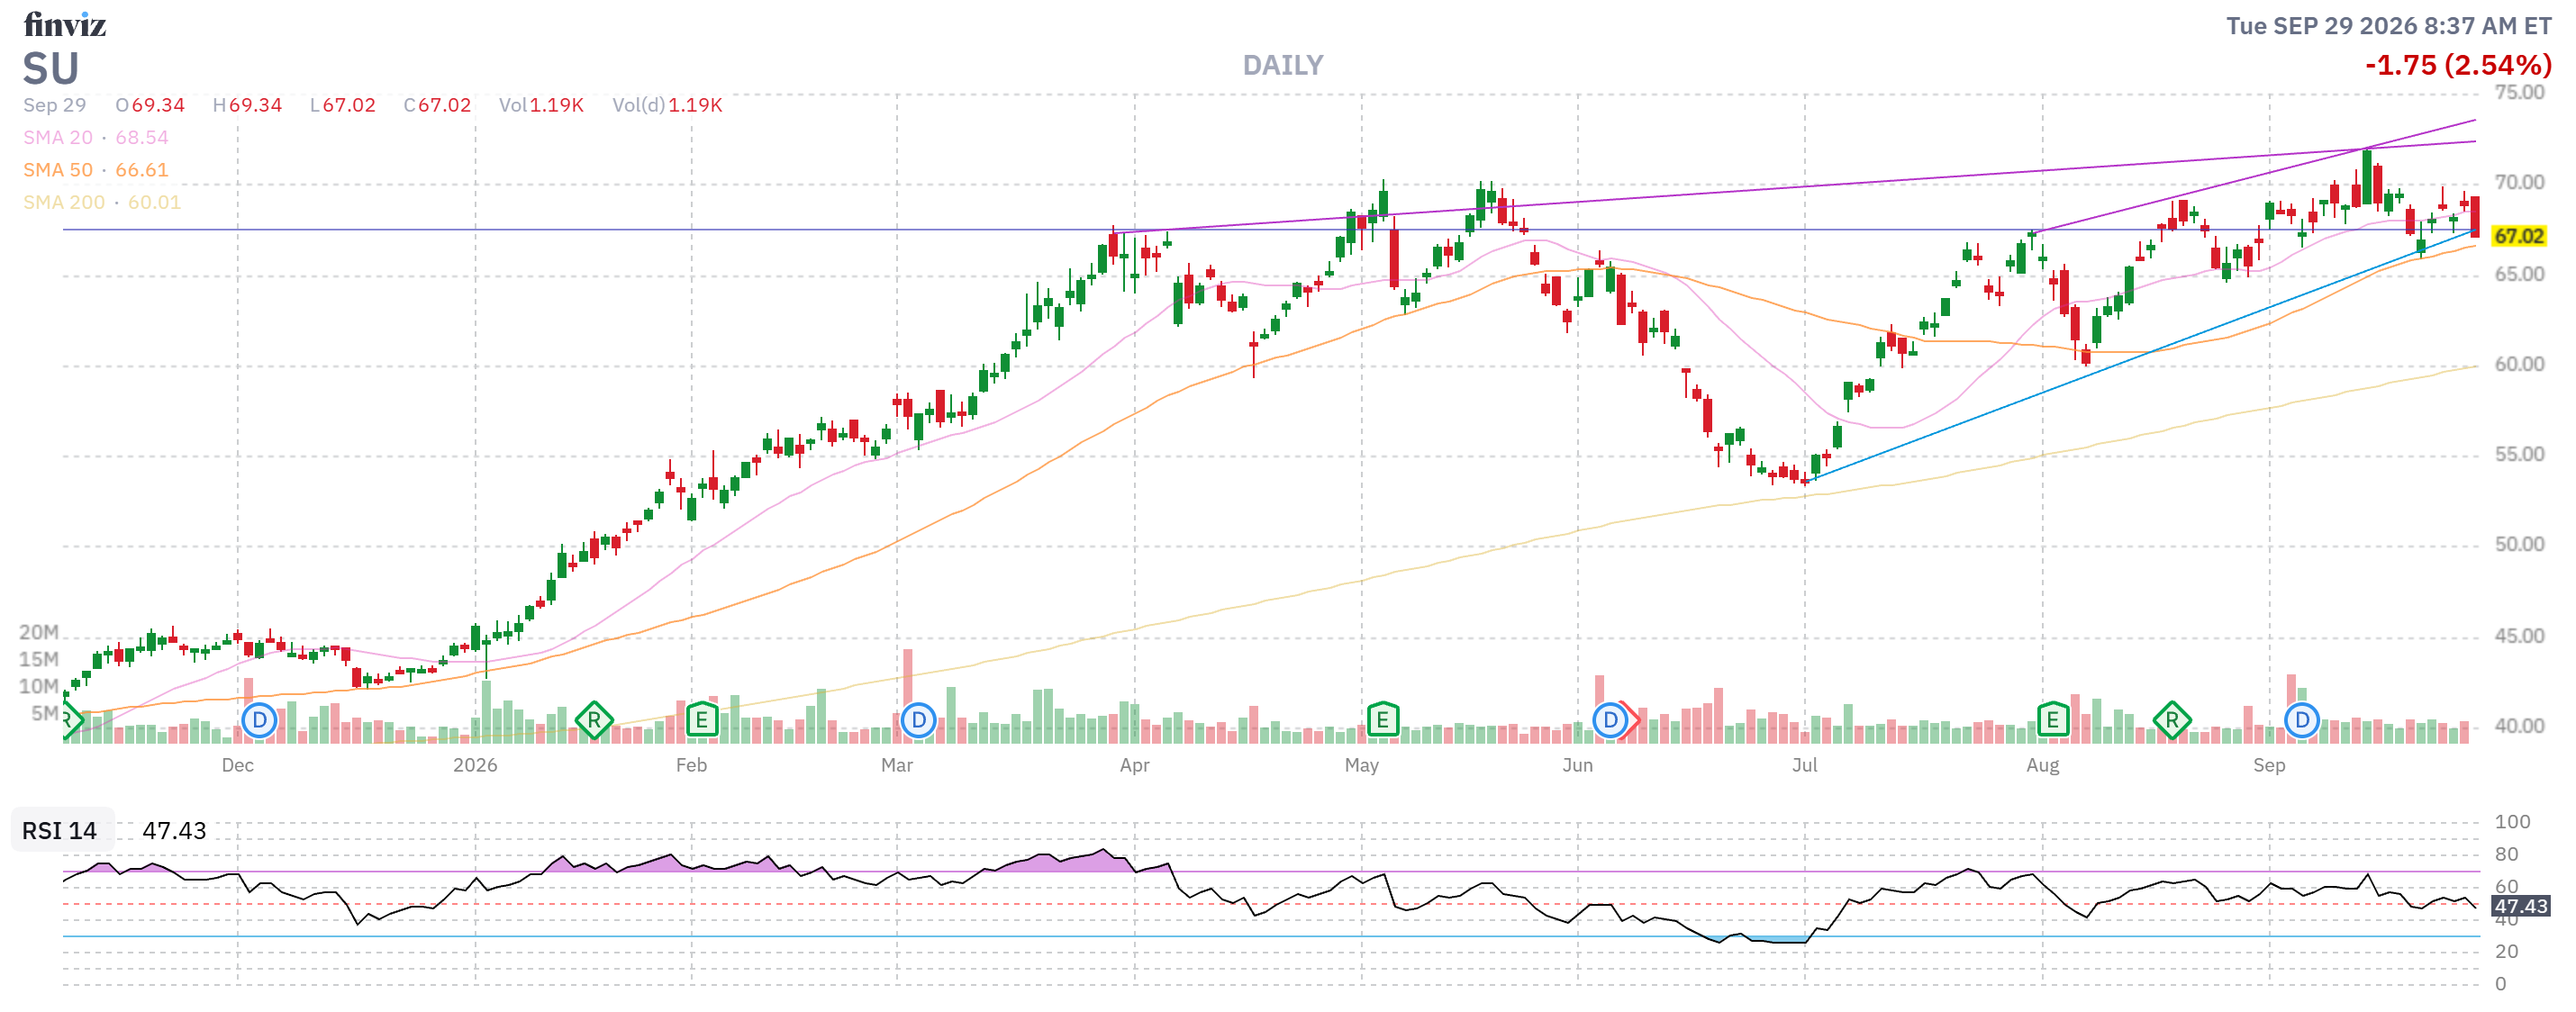Viewport: 2576px width, 1012px height.
Task: Open the September dividend D marker
Action: point(2301,719)
